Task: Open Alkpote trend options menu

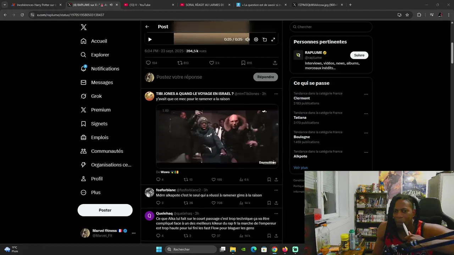Action: point(366,152)
